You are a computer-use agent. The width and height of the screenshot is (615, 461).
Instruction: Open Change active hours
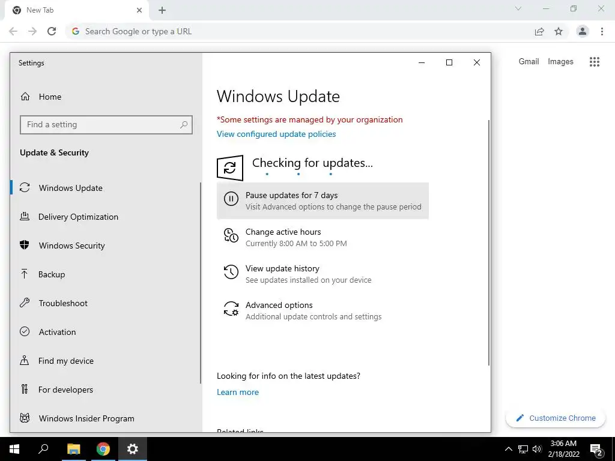tap(323, 237)
